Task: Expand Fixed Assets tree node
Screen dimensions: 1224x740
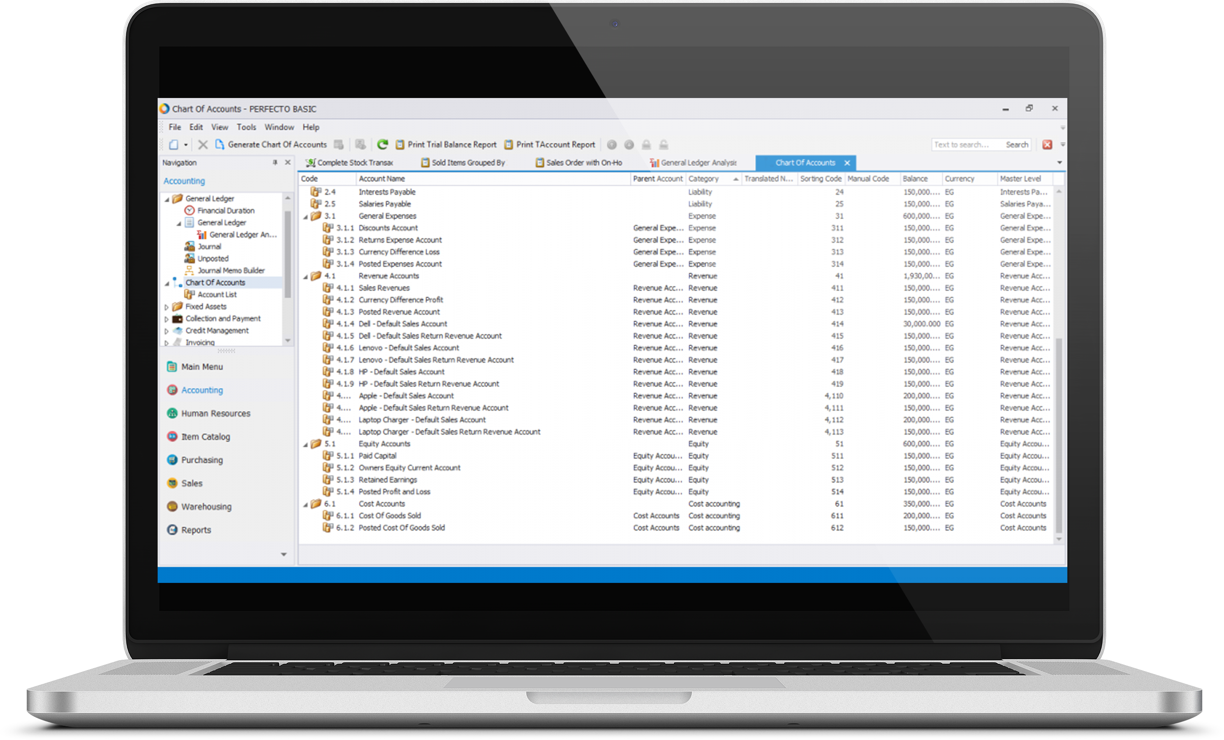Action: coord(167,307)
